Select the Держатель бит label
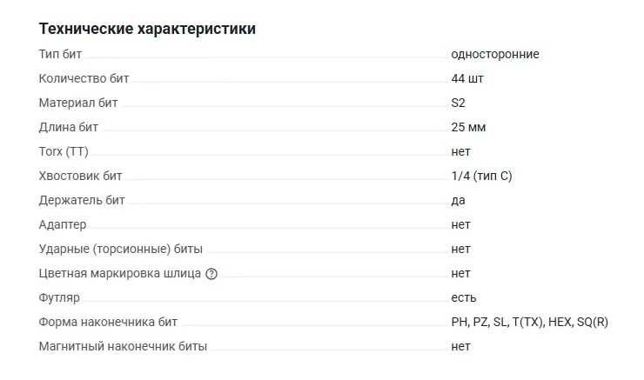 tap(82, 200)
